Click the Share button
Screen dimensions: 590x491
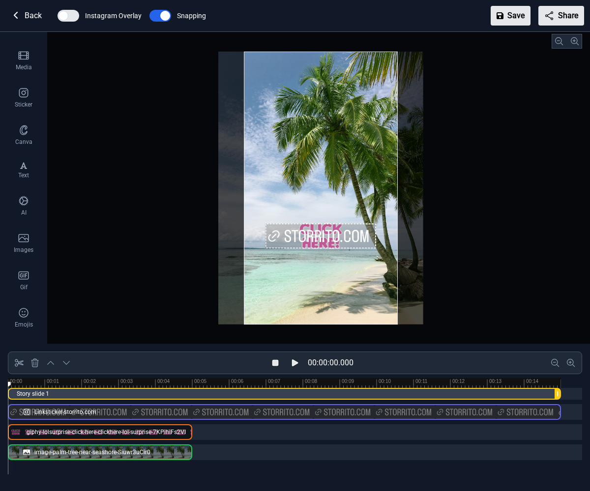click(x=561, y=16)
